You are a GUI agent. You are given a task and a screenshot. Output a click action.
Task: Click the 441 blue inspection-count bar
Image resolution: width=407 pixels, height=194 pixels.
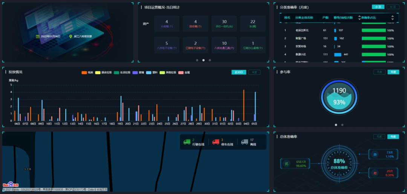pos(338,55)
